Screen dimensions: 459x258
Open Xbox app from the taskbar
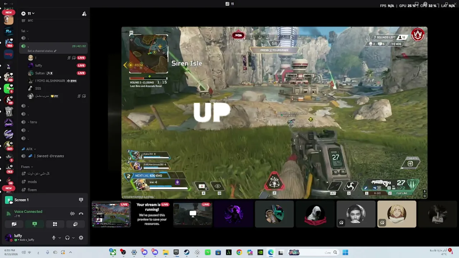[113, 252]
